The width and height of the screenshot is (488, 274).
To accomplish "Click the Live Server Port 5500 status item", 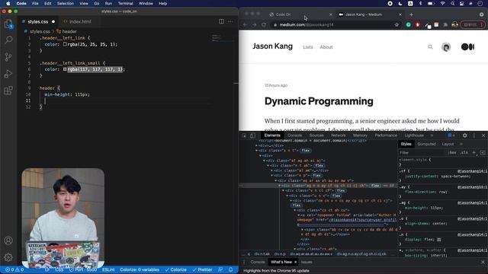I will (x=83, y=269).
